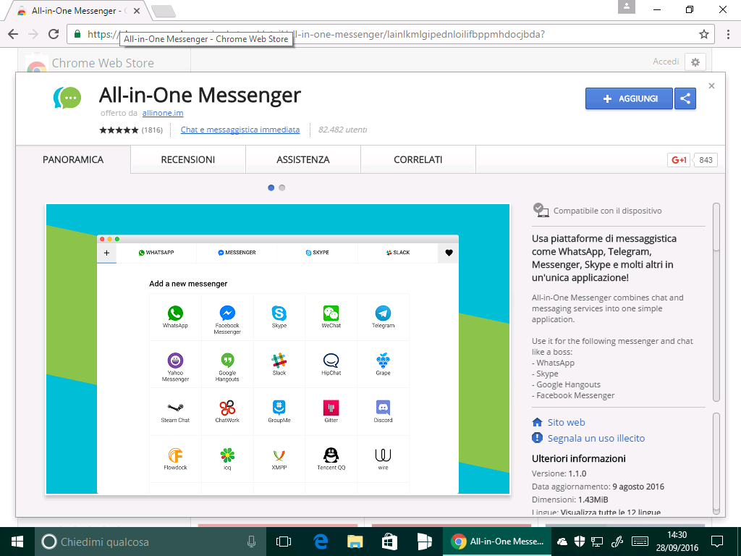Click the Wire icon
The image size is (741, 556).
(x=384, y=455)
